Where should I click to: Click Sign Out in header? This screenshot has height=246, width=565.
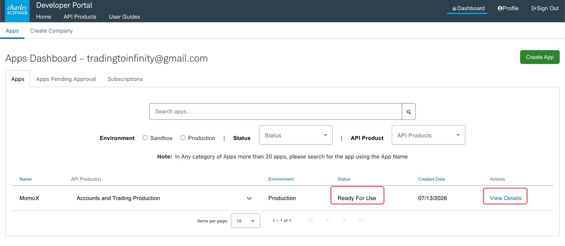545,8
